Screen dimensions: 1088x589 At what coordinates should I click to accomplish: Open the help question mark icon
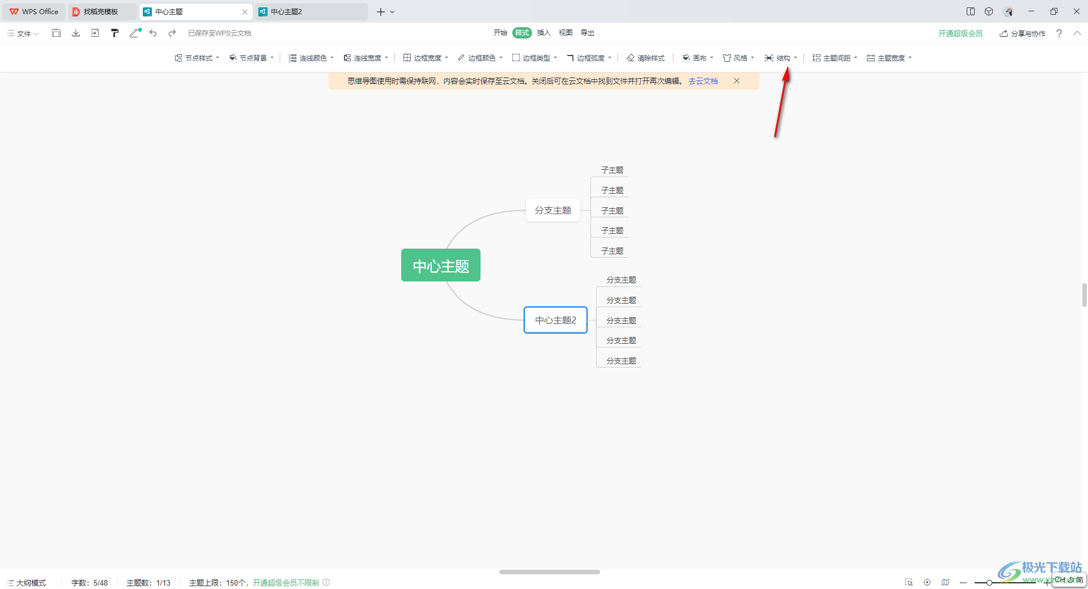tap(1059, 33)
